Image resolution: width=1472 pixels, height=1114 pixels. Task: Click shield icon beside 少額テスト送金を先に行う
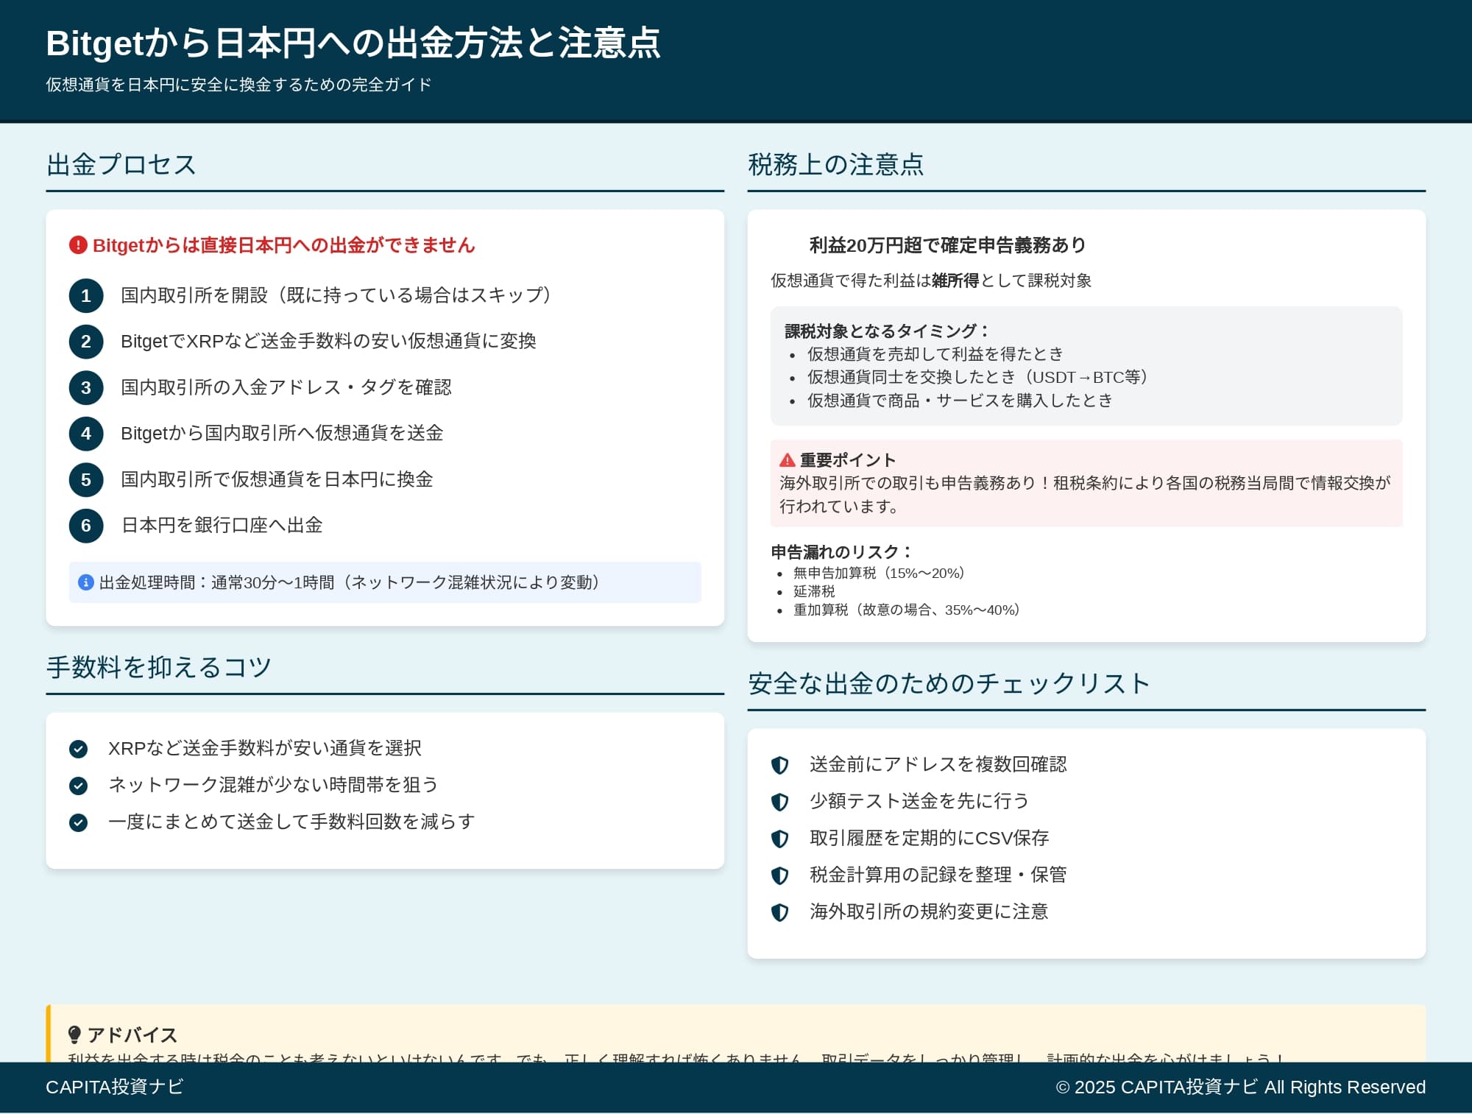(x=780, y=802)
